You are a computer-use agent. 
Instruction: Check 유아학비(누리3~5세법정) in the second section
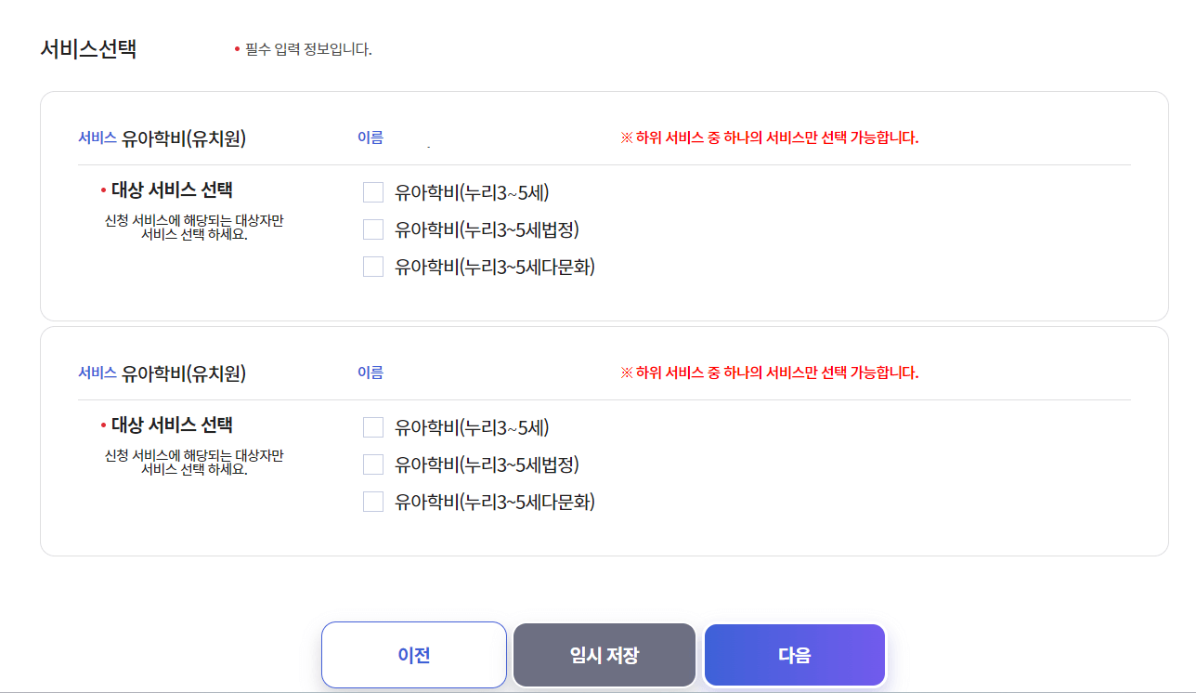[373, 464]
